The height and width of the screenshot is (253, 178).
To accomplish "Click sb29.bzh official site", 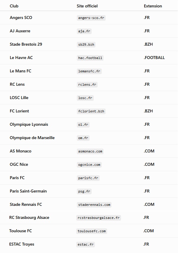I will coord(86,44).
